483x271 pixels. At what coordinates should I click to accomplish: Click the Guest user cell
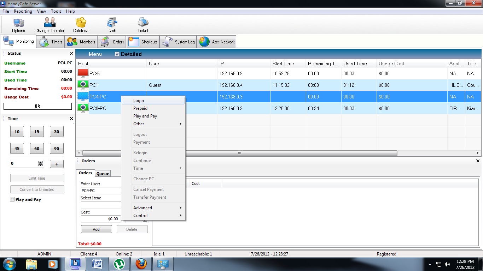click(182, 85)
